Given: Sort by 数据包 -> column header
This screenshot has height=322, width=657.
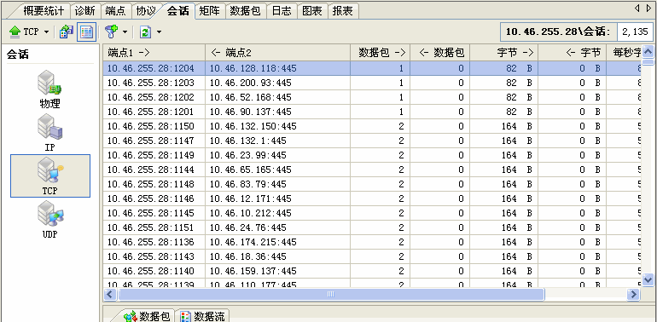Looking at the screenshot, I should 380,52.
